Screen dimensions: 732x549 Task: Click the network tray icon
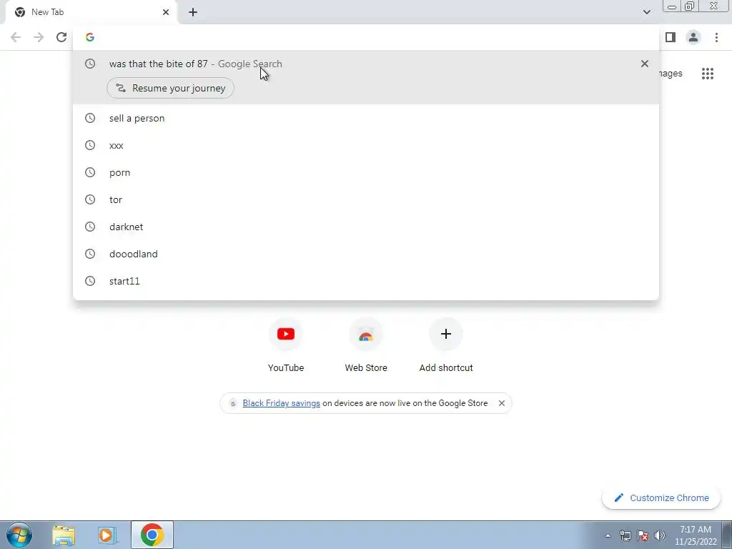pos(625,535)
